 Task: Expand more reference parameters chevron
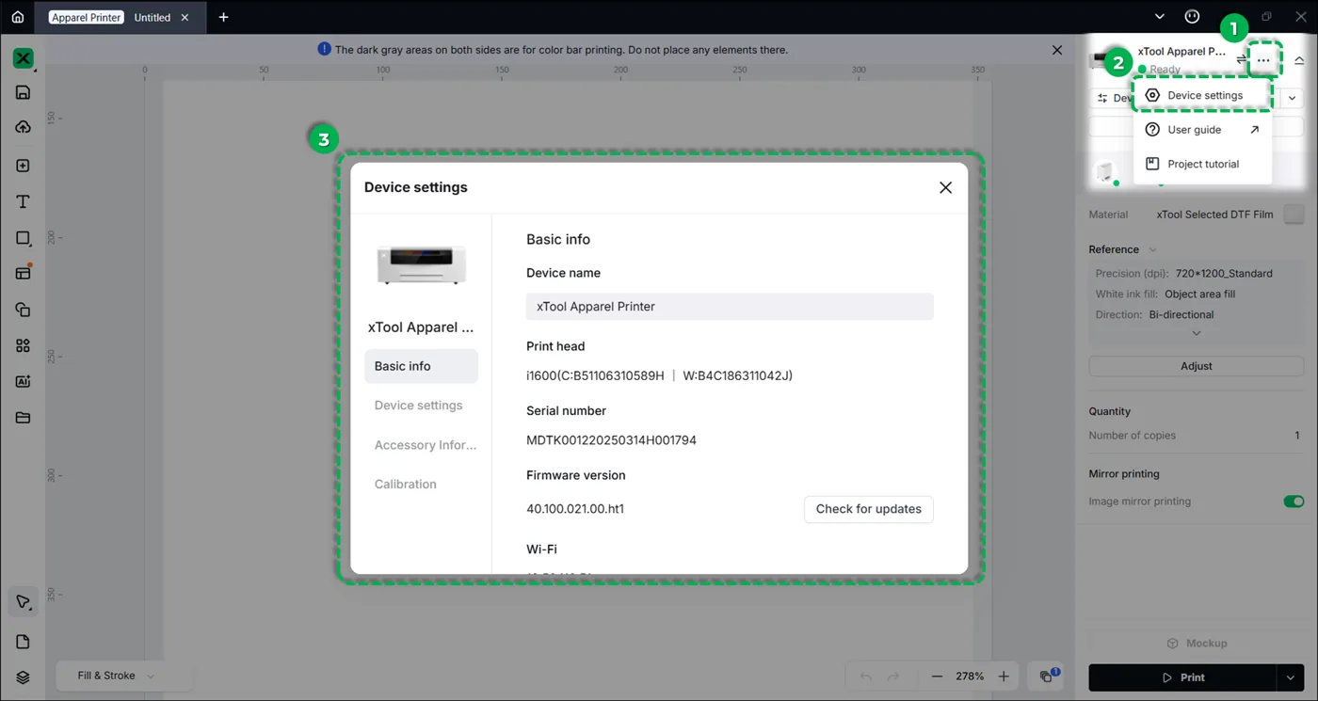tap(1197, 333)
